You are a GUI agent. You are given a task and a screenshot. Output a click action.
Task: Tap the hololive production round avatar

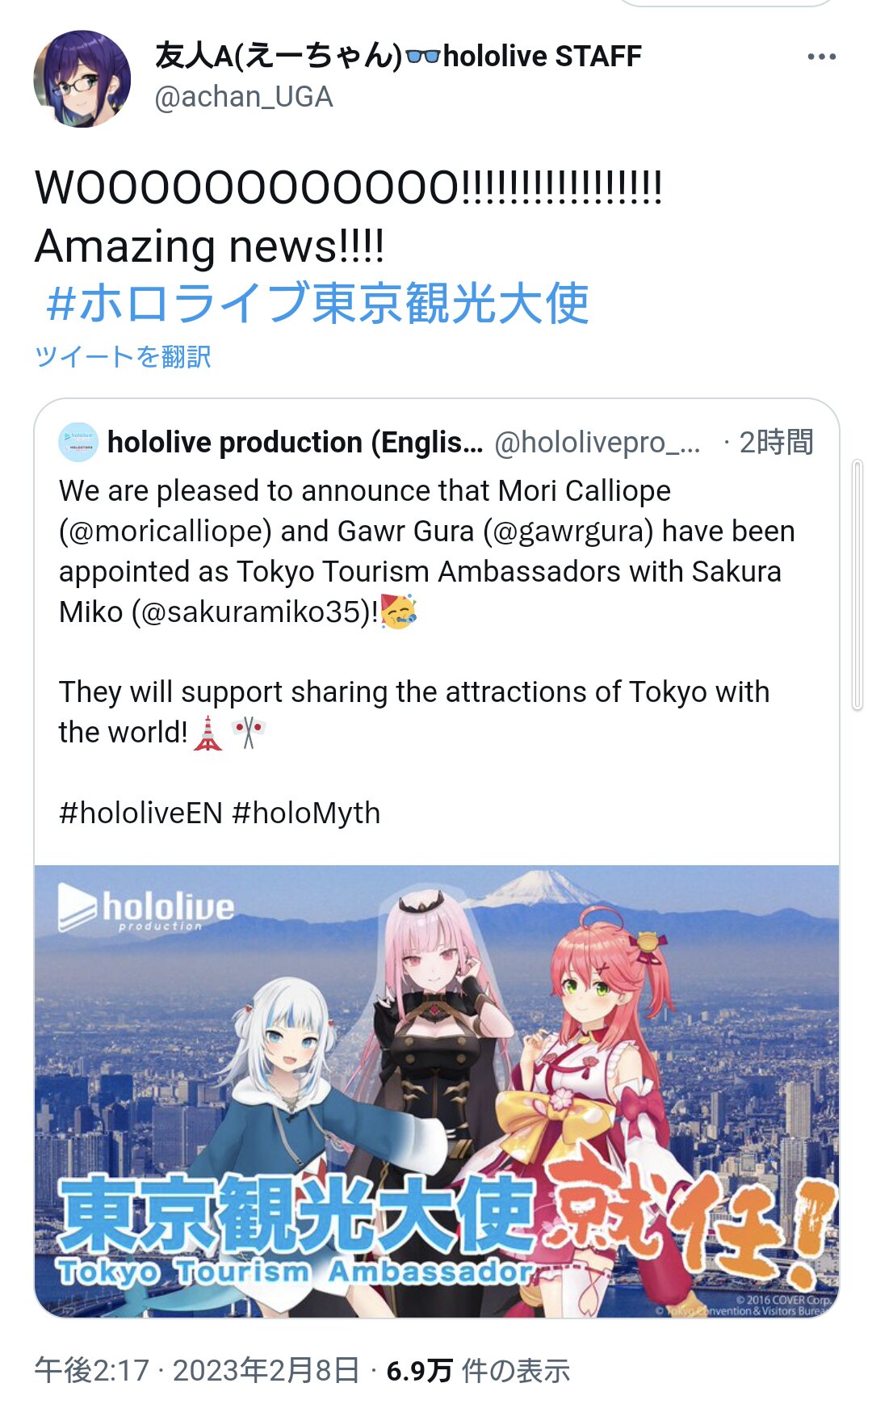(78, 442)
